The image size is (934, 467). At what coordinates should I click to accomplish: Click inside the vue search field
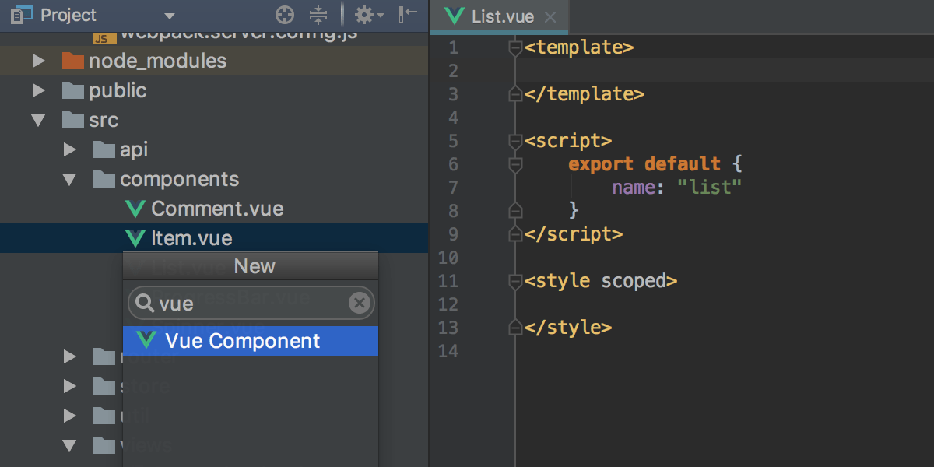[233, 303]
